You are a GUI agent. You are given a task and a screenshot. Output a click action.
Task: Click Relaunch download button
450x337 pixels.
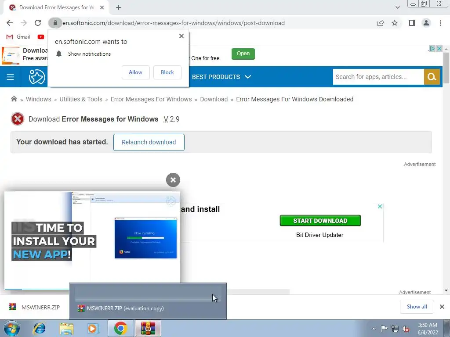click(x=149, y=142)
